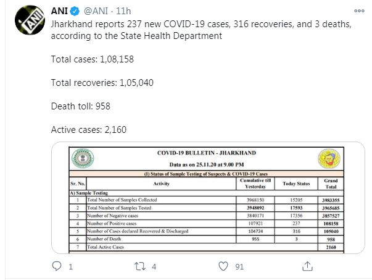Click the reply speech bubble icon
The height and width of the screenshot is (280, 372).
[57, 266]
